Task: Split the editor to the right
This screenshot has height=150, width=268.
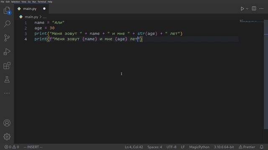Action: [x=254, y=8]
